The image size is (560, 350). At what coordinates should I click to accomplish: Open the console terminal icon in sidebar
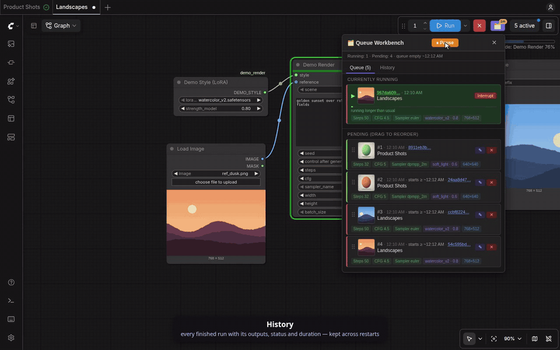point(11,301)
